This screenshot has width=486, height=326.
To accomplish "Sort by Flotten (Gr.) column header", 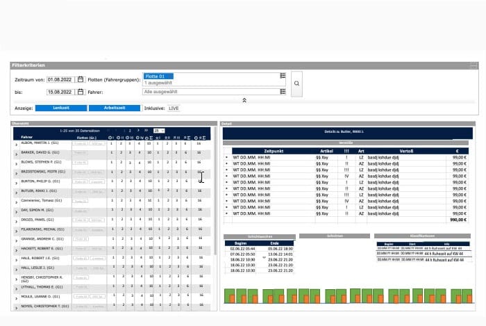I will [87, 138].
